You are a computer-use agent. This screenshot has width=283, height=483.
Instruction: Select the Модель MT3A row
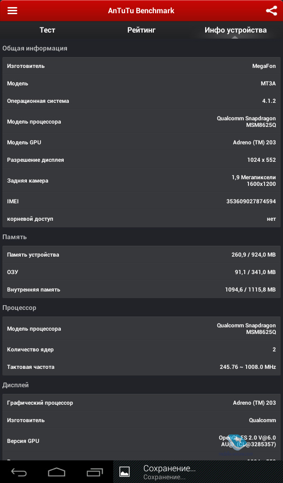click(x=141, y=83)
